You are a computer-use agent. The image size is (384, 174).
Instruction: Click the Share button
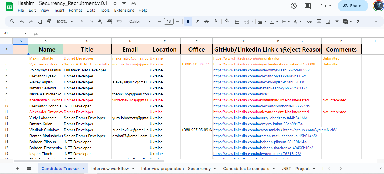pos(353,6)
